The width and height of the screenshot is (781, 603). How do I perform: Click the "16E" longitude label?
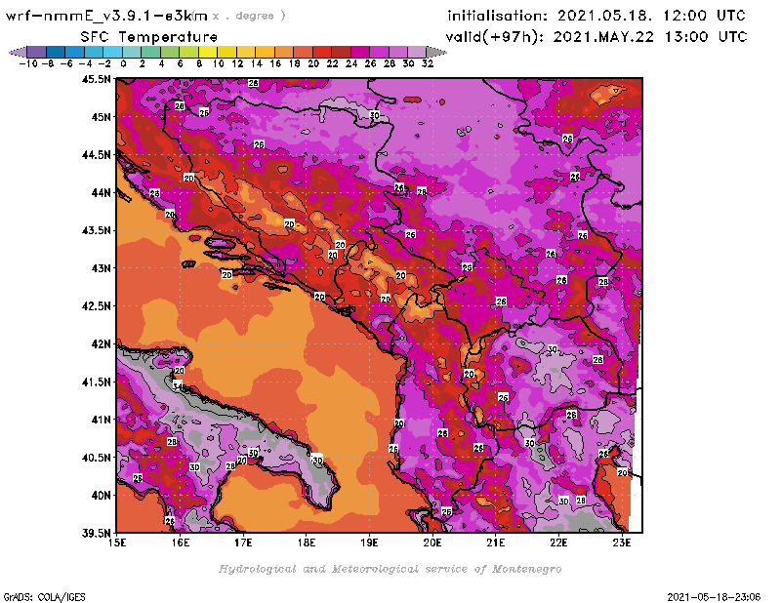(x=181, y=543)
